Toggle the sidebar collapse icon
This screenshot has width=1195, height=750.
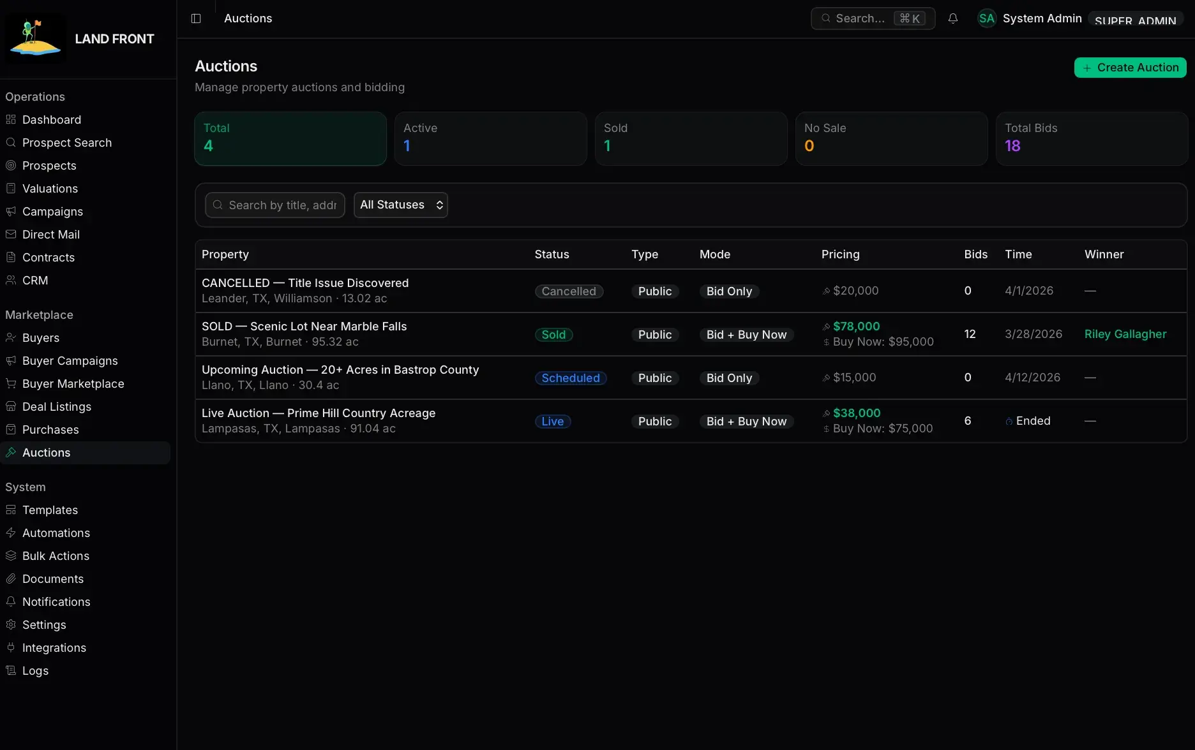point(196,18)
